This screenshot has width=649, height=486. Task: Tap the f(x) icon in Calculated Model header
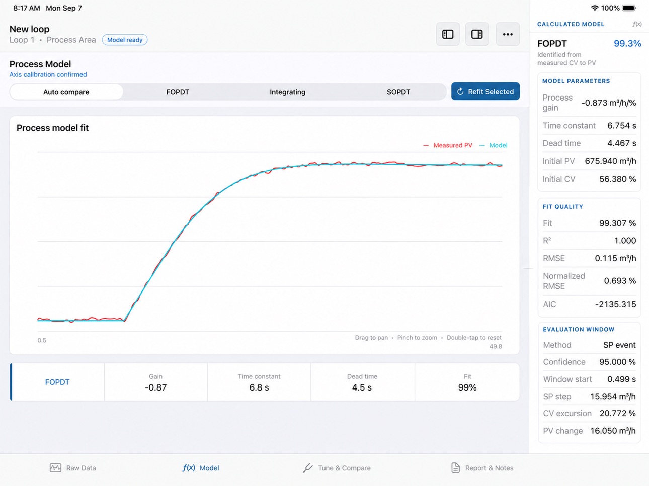[637, 24]
